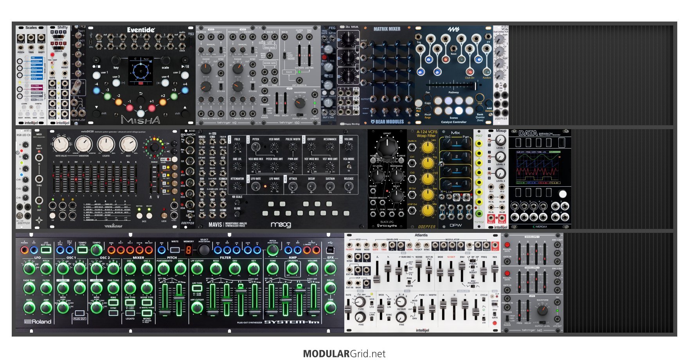
Task: Select the red -1 interval button on Misha
Action: tap(130, 107)
